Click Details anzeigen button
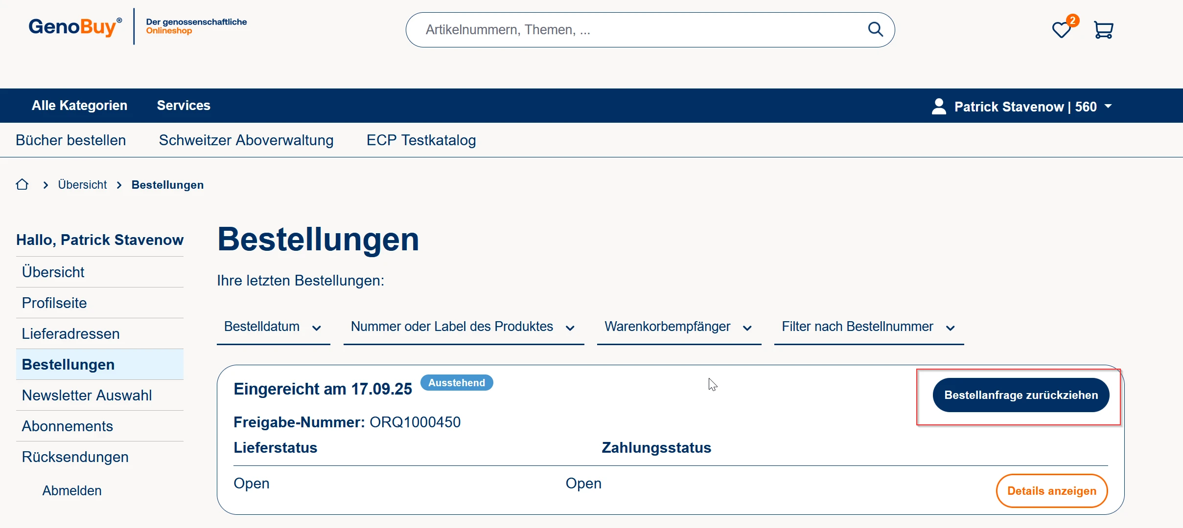The width and height of the screenshot is (1183, 528). click(x=1051, y=491)
